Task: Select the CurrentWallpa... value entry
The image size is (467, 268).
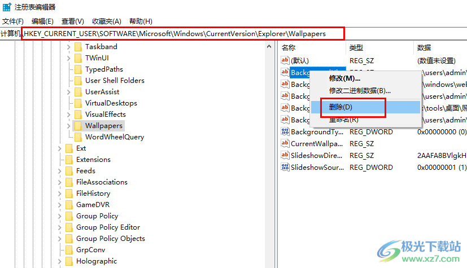Action: (x=317, y=144)
